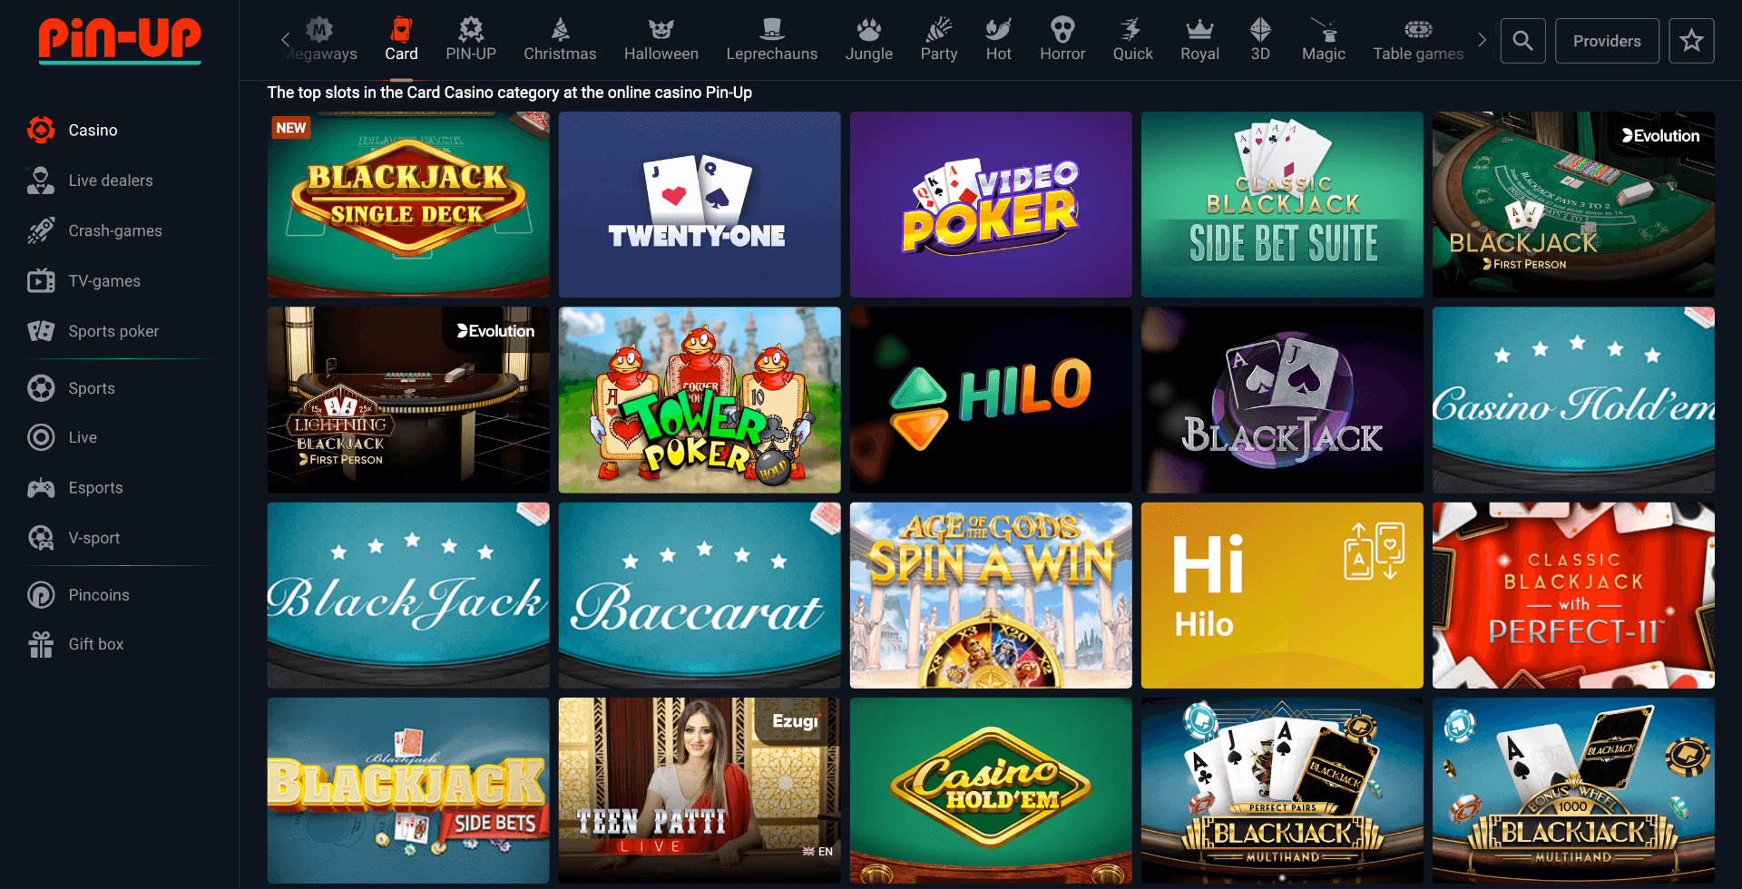The width and height of the screenshot is (1742, 889).
Task: Expand more categories with right arrow
Action: 1483,40
